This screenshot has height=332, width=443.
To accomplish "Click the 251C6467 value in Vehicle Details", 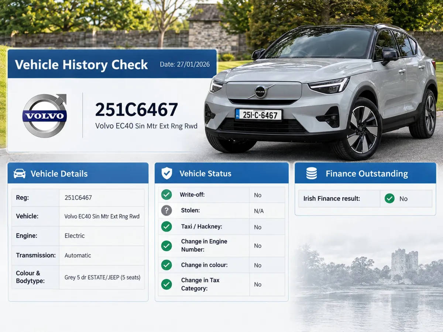I will click(x=78, y=198).
